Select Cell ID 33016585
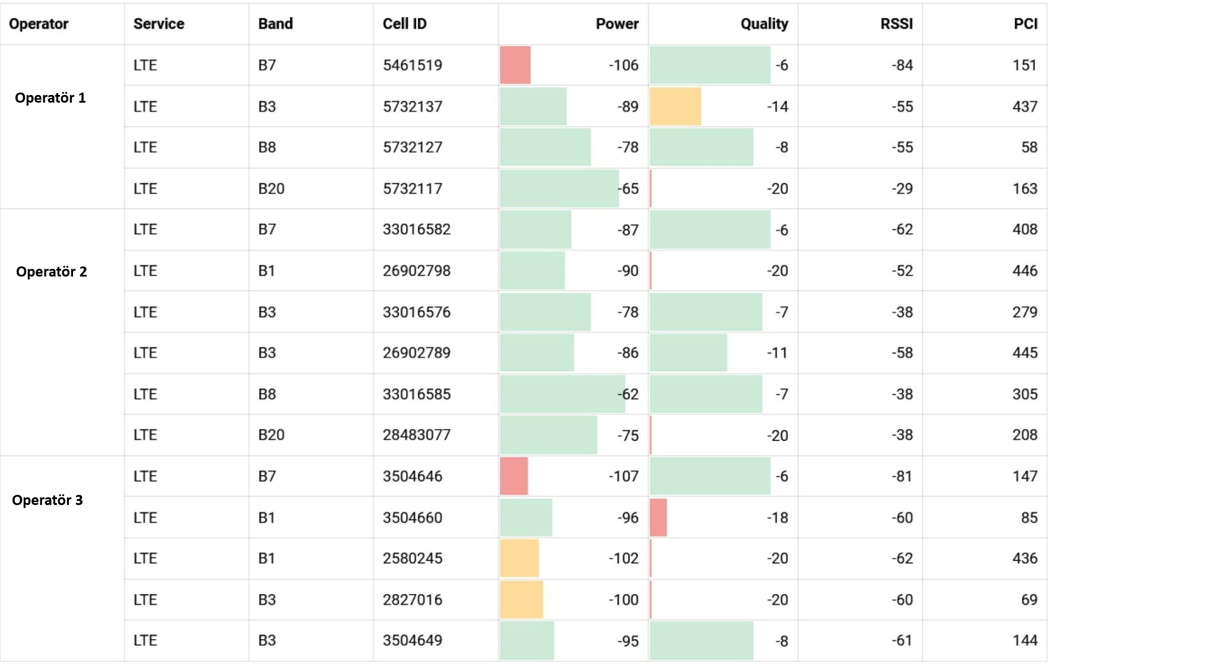The height and width of the screenshot is (670, 1216). point(417,394)
